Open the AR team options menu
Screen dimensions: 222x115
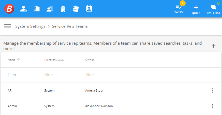click(x=213, y=90)
